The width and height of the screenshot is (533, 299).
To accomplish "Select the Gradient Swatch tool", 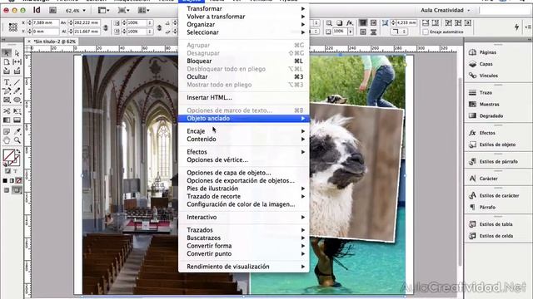I will click(x=7, y=120).
